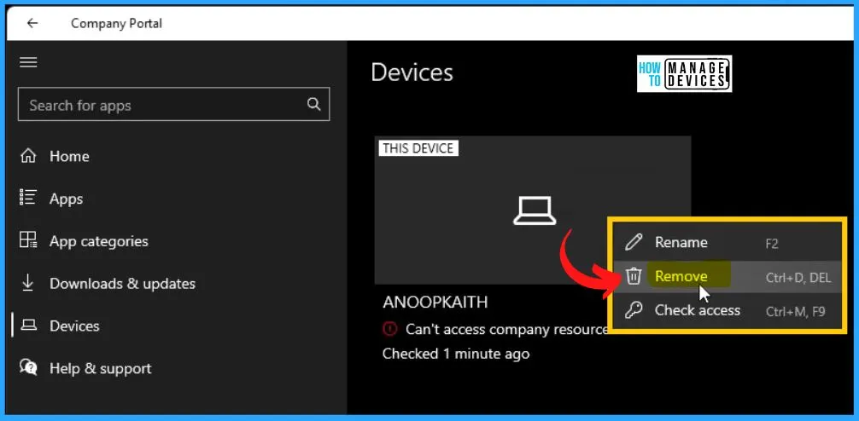This screenshot has height=421, width=859.
Task: Click the red warning status icon
Action: point(389,329)
